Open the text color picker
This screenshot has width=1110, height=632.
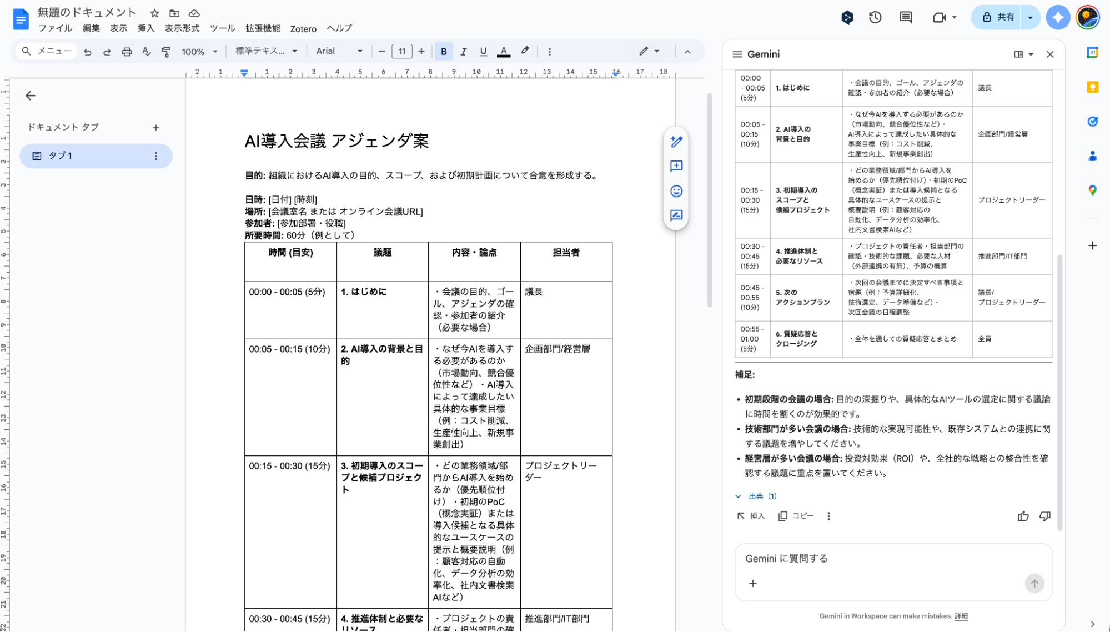[x=503, y=51]
